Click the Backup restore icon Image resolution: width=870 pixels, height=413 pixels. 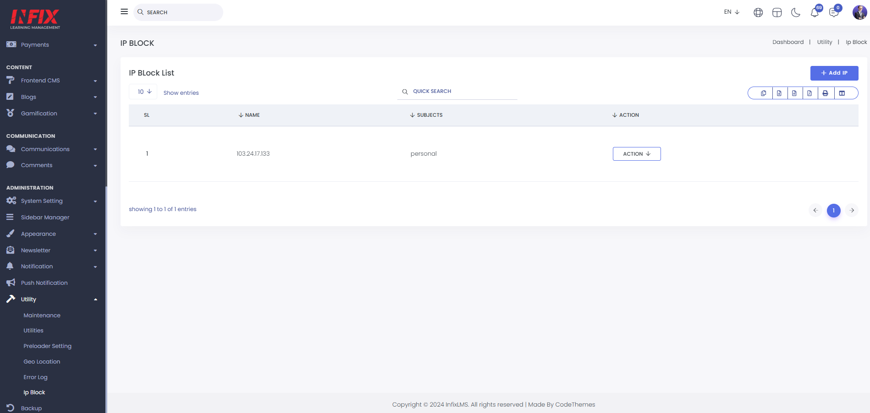pyautogui.click(x=11, y=408)
